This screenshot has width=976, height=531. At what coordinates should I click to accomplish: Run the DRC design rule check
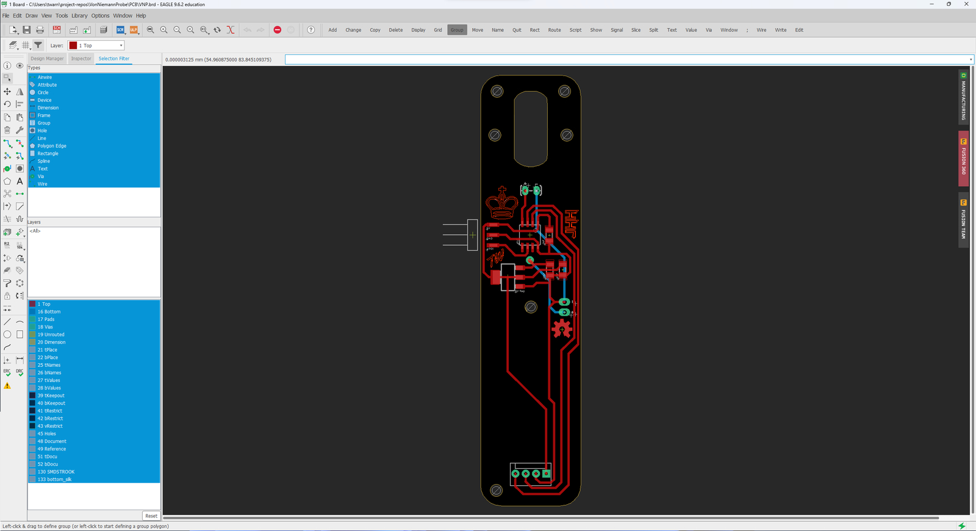pos(20,372)
